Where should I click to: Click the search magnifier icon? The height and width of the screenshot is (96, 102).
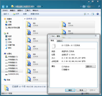[x=99, y=6]
